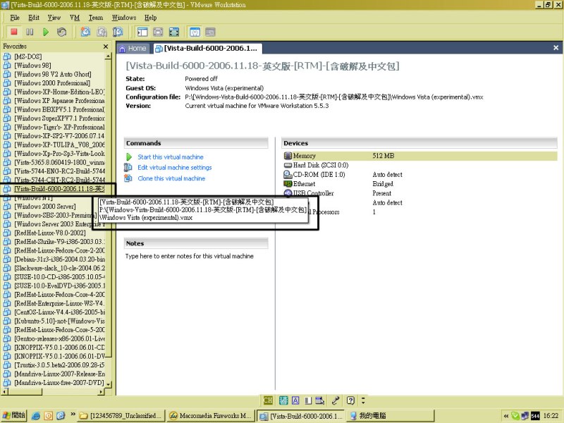Switch to Summary view toolbar button
Screen dimensions: 564x423
tap(195, 32)
